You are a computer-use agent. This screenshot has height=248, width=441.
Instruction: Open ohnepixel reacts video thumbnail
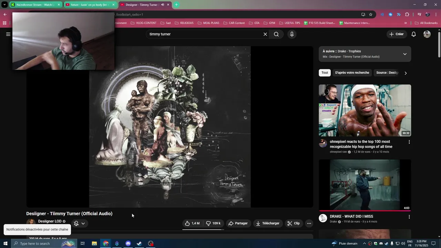(x=365, y=110)
